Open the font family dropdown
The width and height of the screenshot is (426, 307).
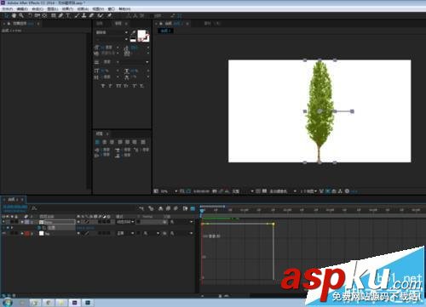tap(112, 32)
